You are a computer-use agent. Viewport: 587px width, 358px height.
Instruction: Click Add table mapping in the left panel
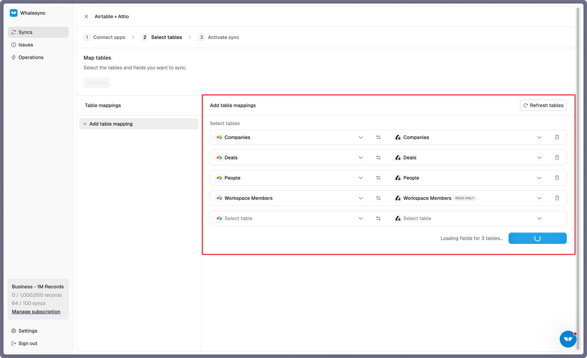pos(139,124)
